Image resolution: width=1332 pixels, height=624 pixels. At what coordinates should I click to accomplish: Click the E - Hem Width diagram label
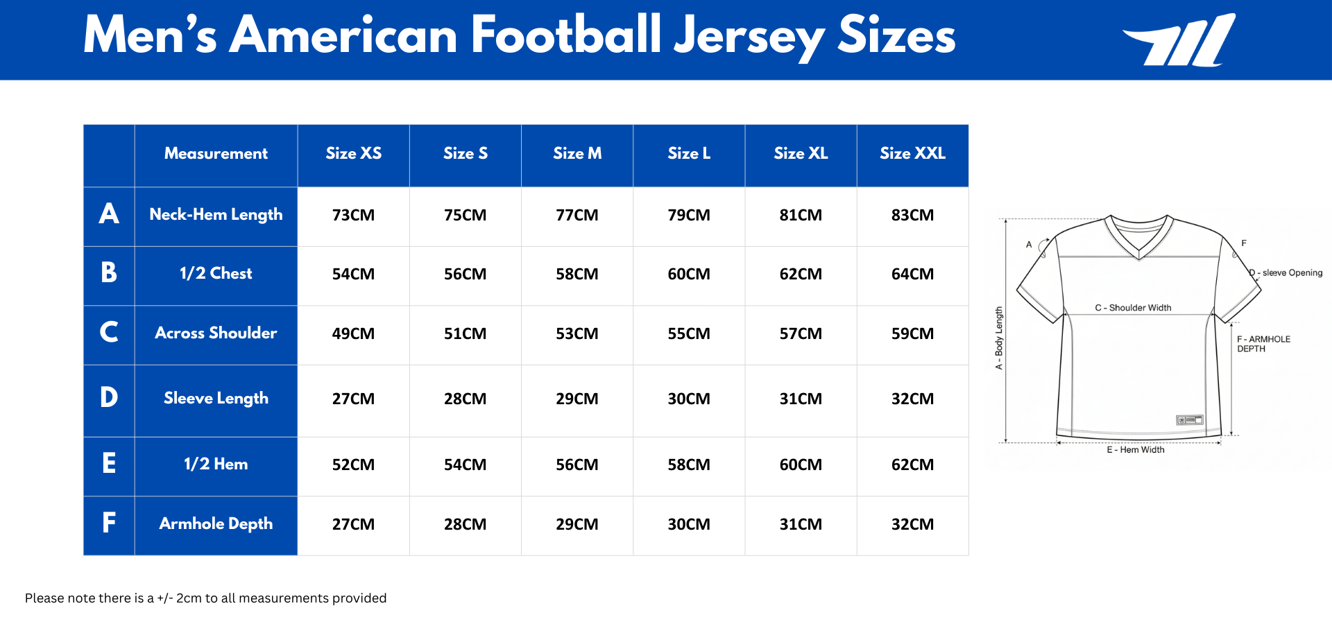[x=1135, y=450]
